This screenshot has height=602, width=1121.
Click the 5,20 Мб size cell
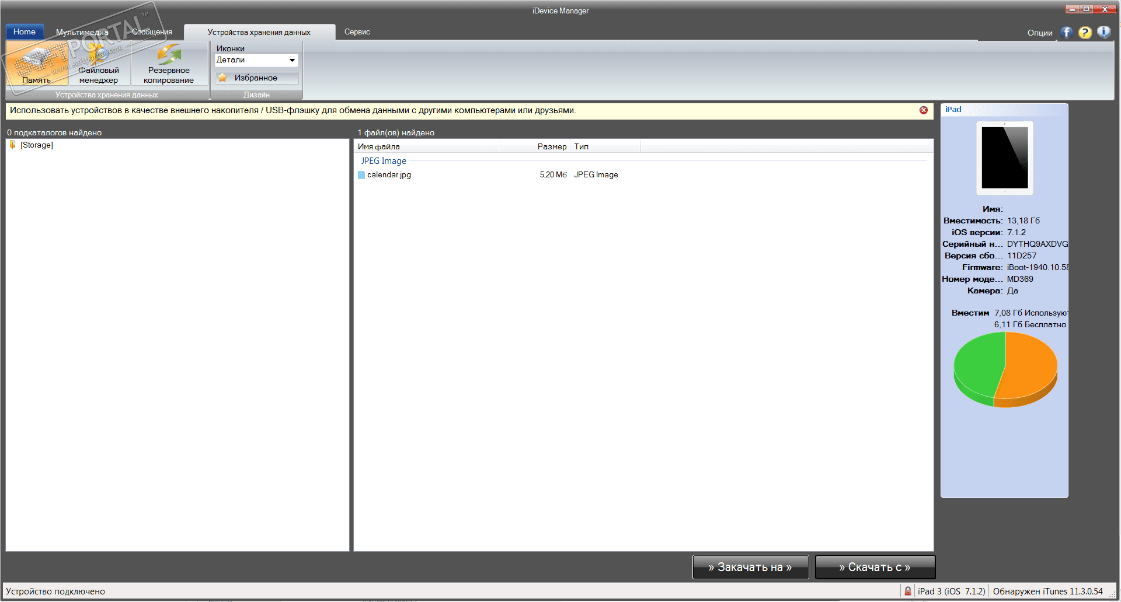point(553,175)
